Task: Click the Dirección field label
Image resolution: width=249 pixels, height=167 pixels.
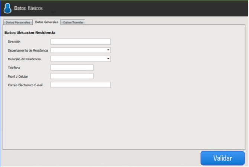Action: click(x=14, y=42)
